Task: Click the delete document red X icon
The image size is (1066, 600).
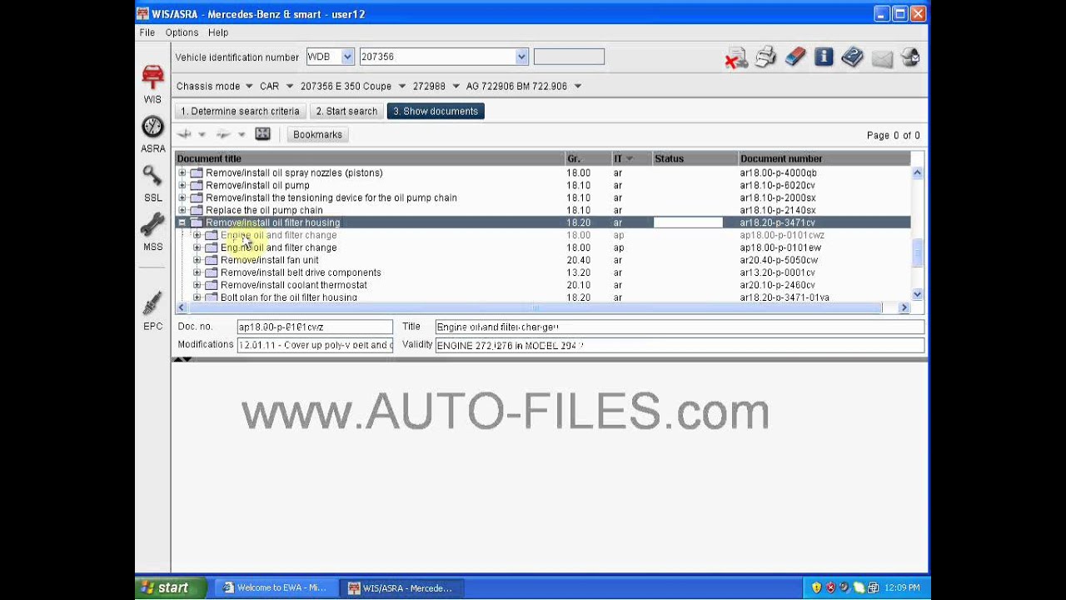Action: pos(736,57)
